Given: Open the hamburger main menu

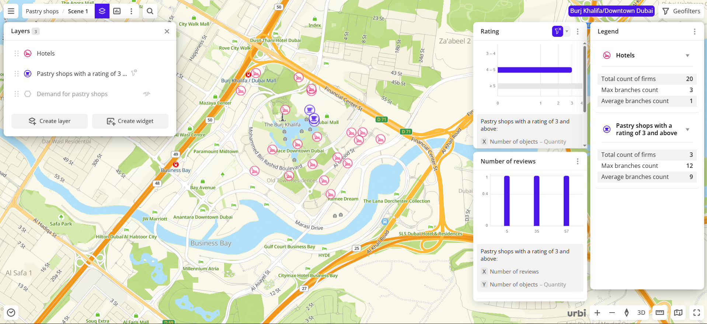Looking at the screenshot, I should point(11,11).
